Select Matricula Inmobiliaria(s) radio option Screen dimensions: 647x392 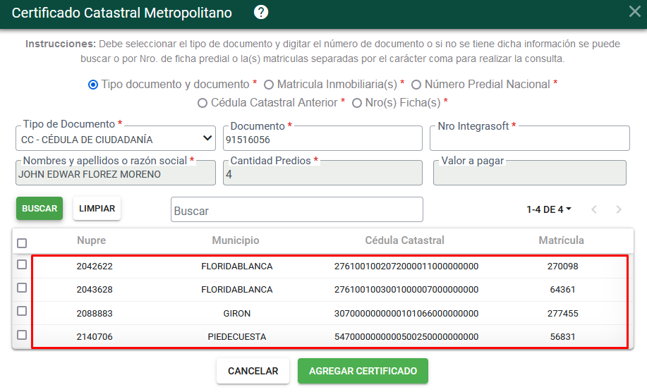269,85
